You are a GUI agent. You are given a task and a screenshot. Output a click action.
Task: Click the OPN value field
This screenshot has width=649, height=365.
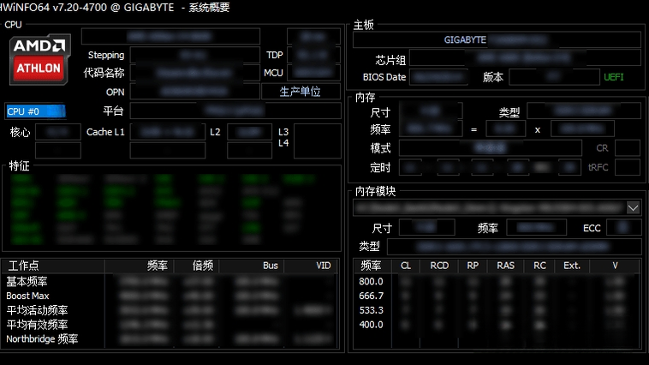195,92
